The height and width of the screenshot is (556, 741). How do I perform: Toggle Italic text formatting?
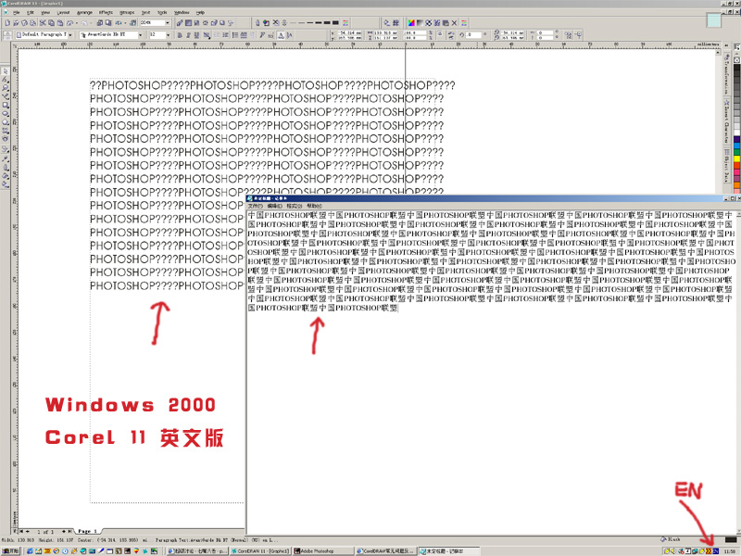coord(188,35)
